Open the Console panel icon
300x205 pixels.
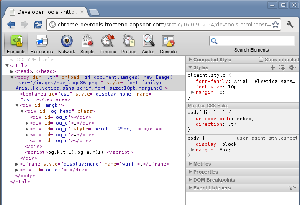pyautogui.click(x=168, y=44)
